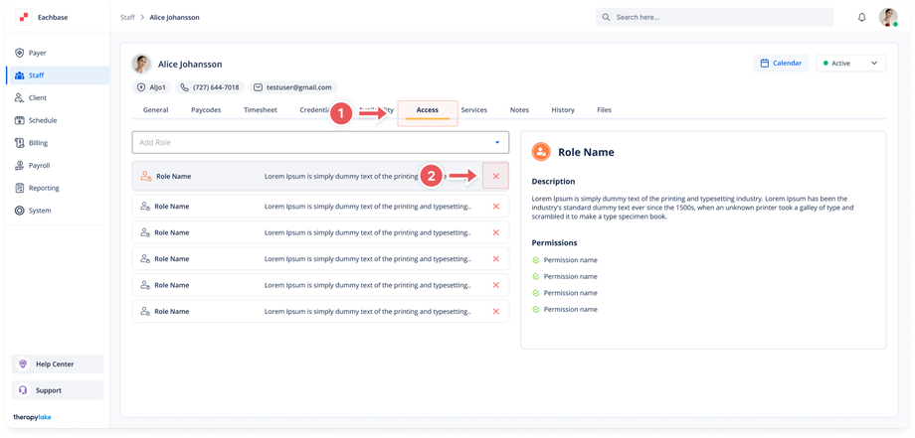Click the Staff breadcrumb link
This screenshot has height=438, width=915.
click(129, 17)
